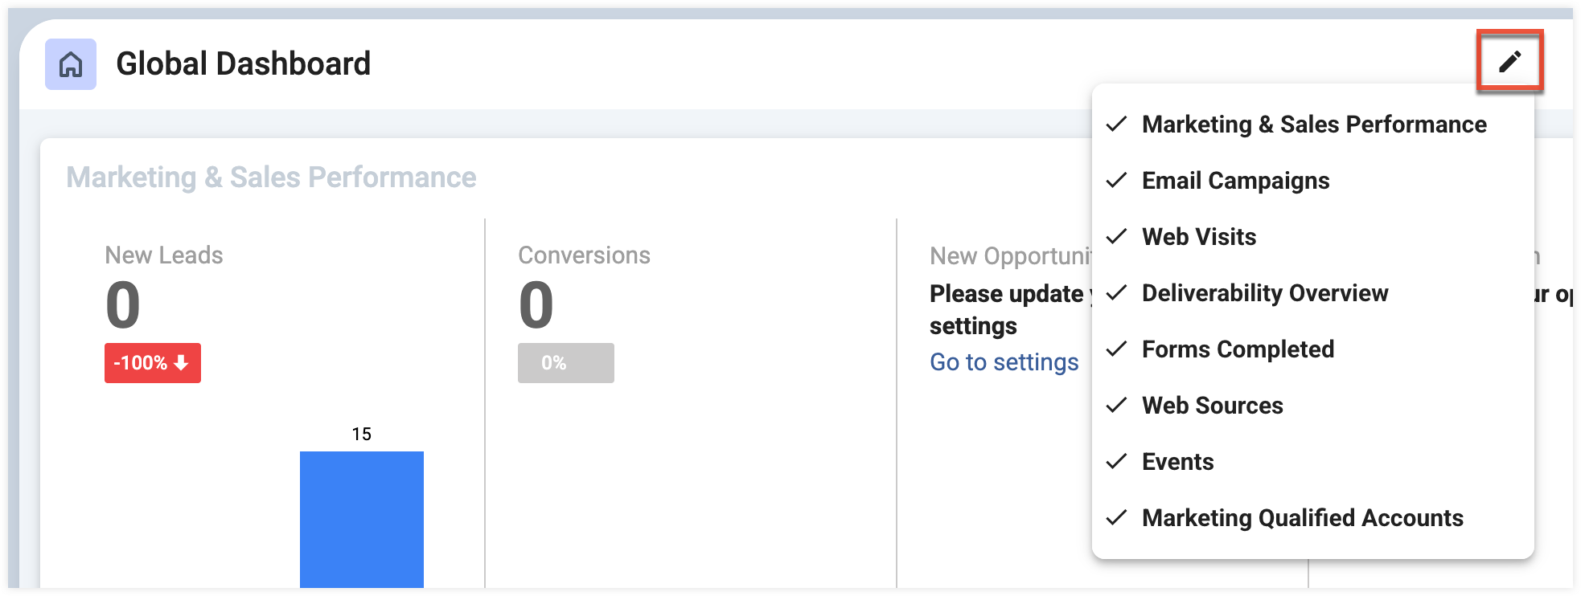
Task: Toggle the Events widget entry
Action: [x=1312, y=462]
